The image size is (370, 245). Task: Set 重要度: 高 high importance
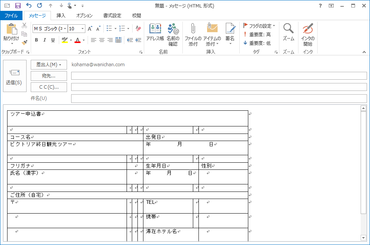[257, 34]
